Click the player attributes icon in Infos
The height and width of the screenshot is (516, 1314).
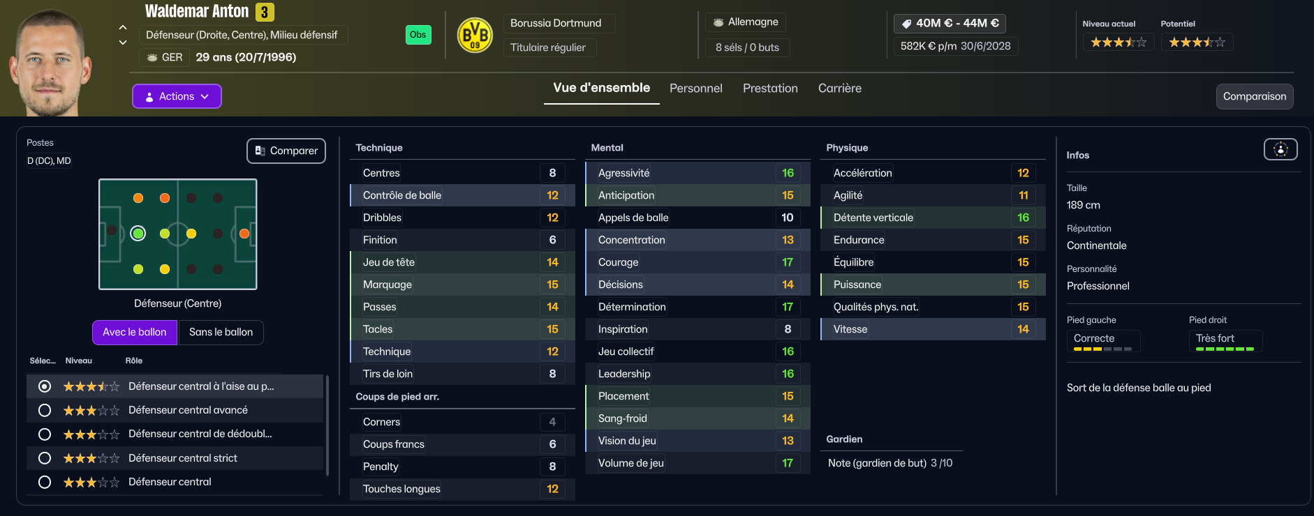(x=1280, y=149)
